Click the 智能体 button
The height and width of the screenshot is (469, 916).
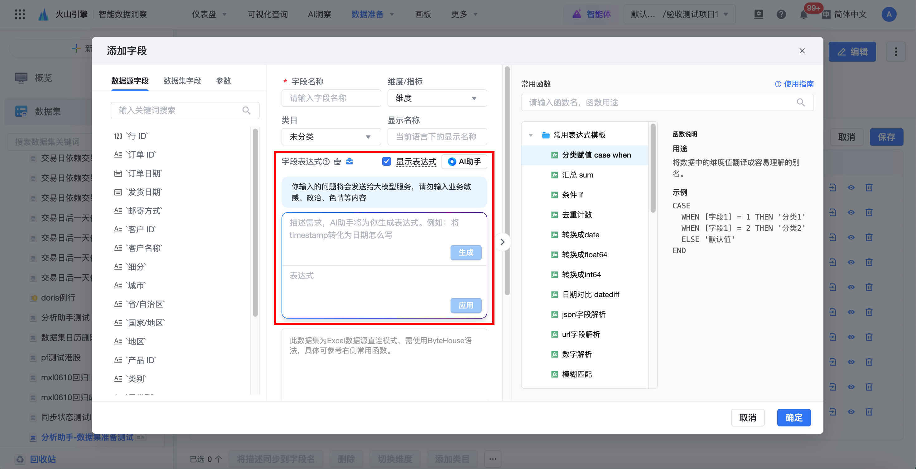[591, 14]
